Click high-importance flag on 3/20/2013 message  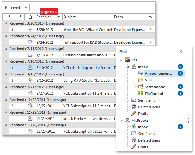pos(12,29)
